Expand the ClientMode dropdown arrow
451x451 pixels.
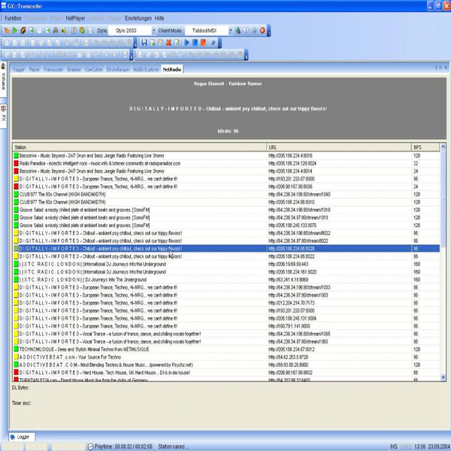pos(231,31)
